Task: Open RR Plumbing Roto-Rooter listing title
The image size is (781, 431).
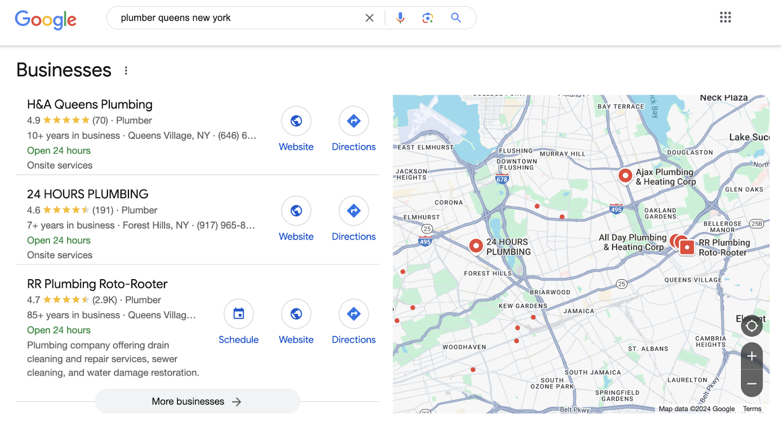Action: (x=97, y=284)
